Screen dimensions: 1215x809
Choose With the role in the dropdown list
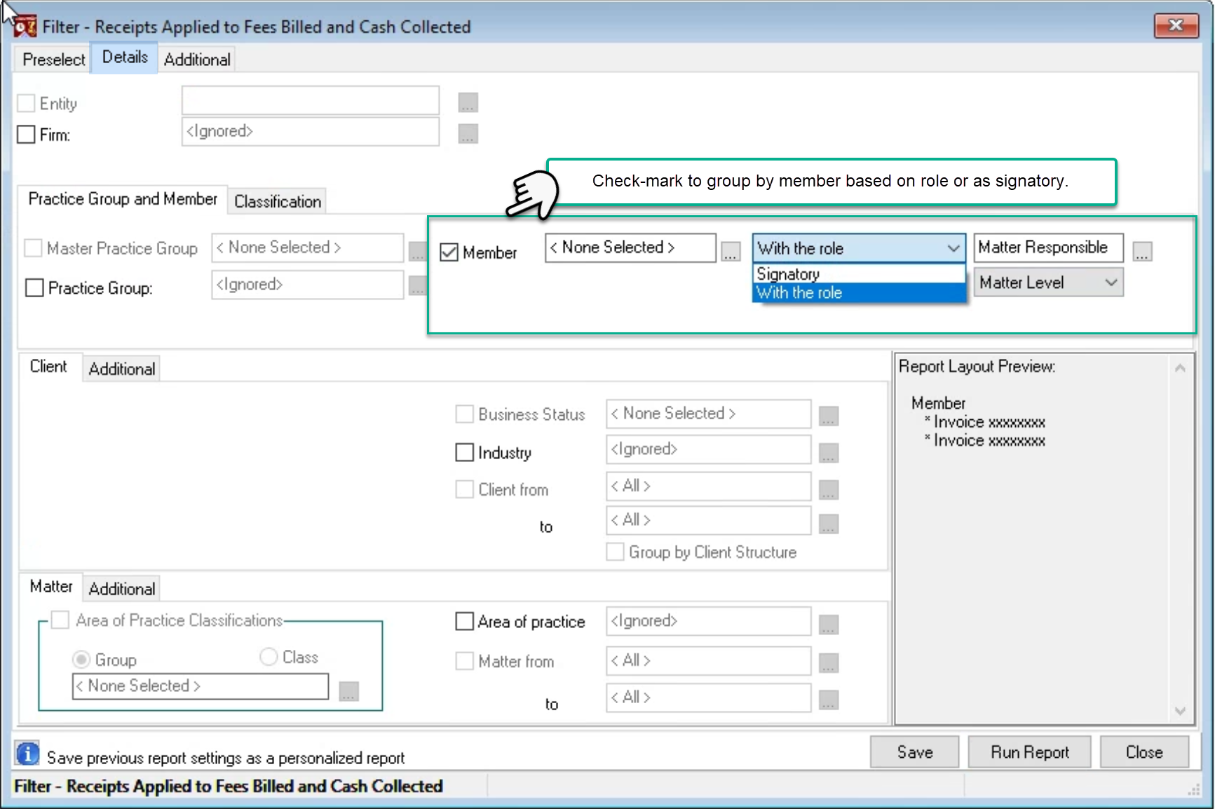click(x=860, y=293)
